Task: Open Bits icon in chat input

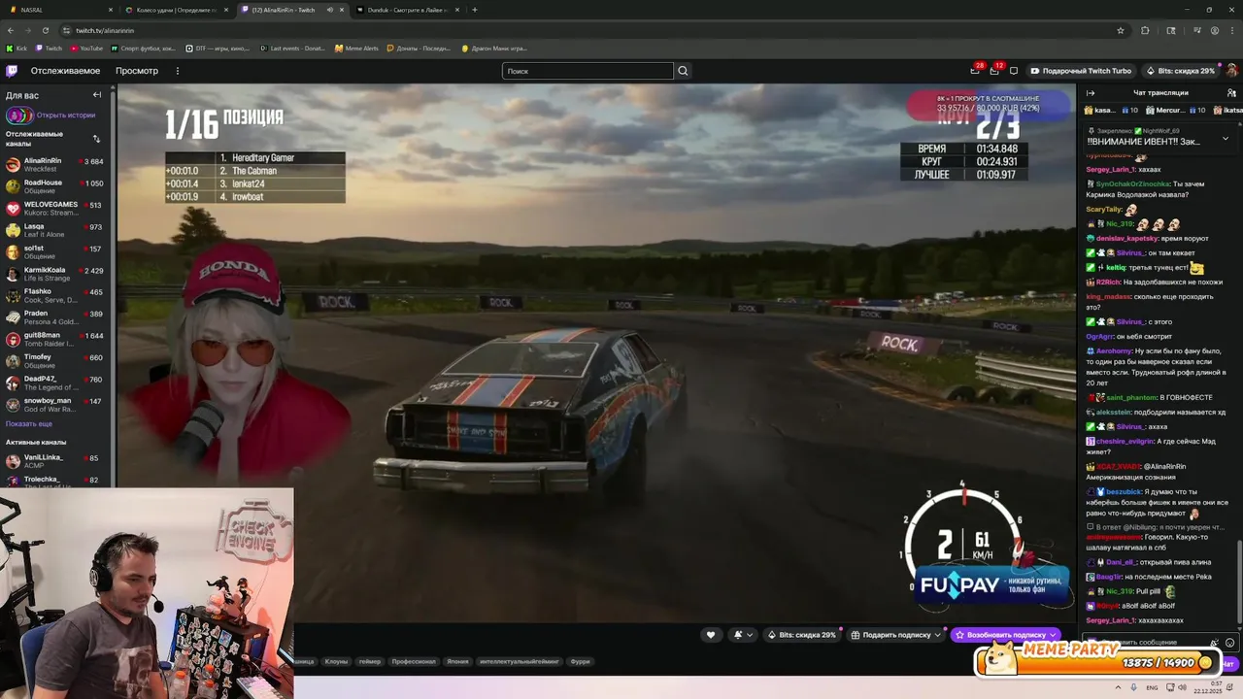Action: pos(1214,643)
